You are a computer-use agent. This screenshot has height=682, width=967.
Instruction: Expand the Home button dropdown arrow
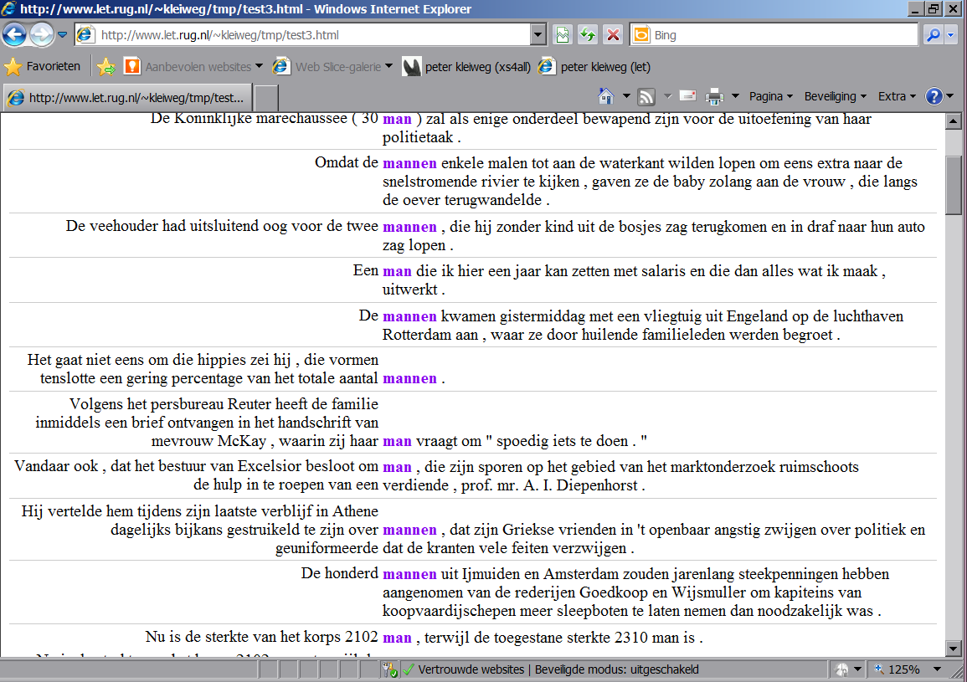[x=626, y=96]
